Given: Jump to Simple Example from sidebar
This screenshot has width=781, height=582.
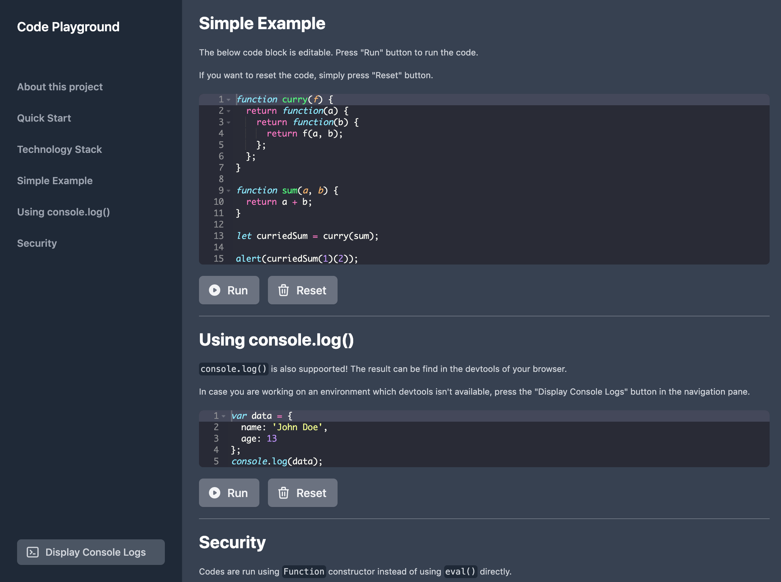Looking at the screenshot, I should 55,181.
